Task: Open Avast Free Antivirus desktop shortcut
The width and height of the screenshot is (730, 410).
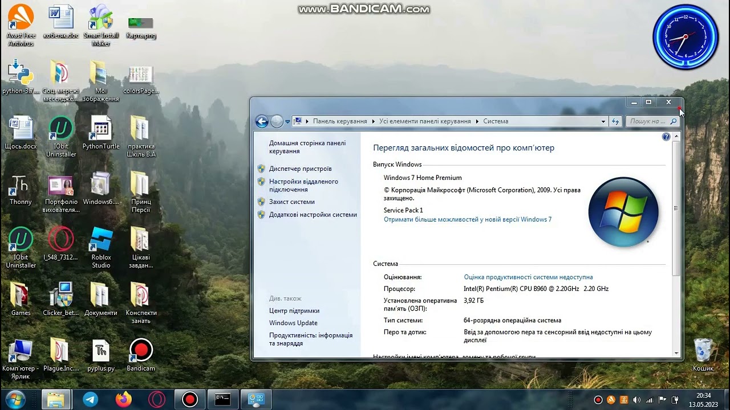Action: coord(21,25)
